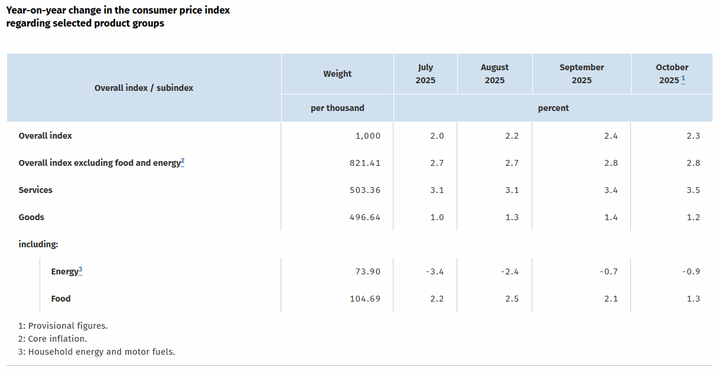719x373 pixels.
Task: Click the 'including:' sub-group label
Action: tap(38, 244)
